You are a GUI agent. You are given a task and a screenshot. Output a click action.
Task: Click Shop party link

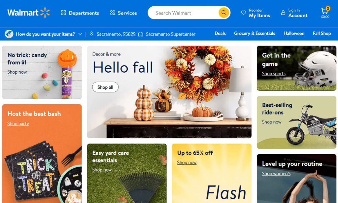tap(18, 124)
